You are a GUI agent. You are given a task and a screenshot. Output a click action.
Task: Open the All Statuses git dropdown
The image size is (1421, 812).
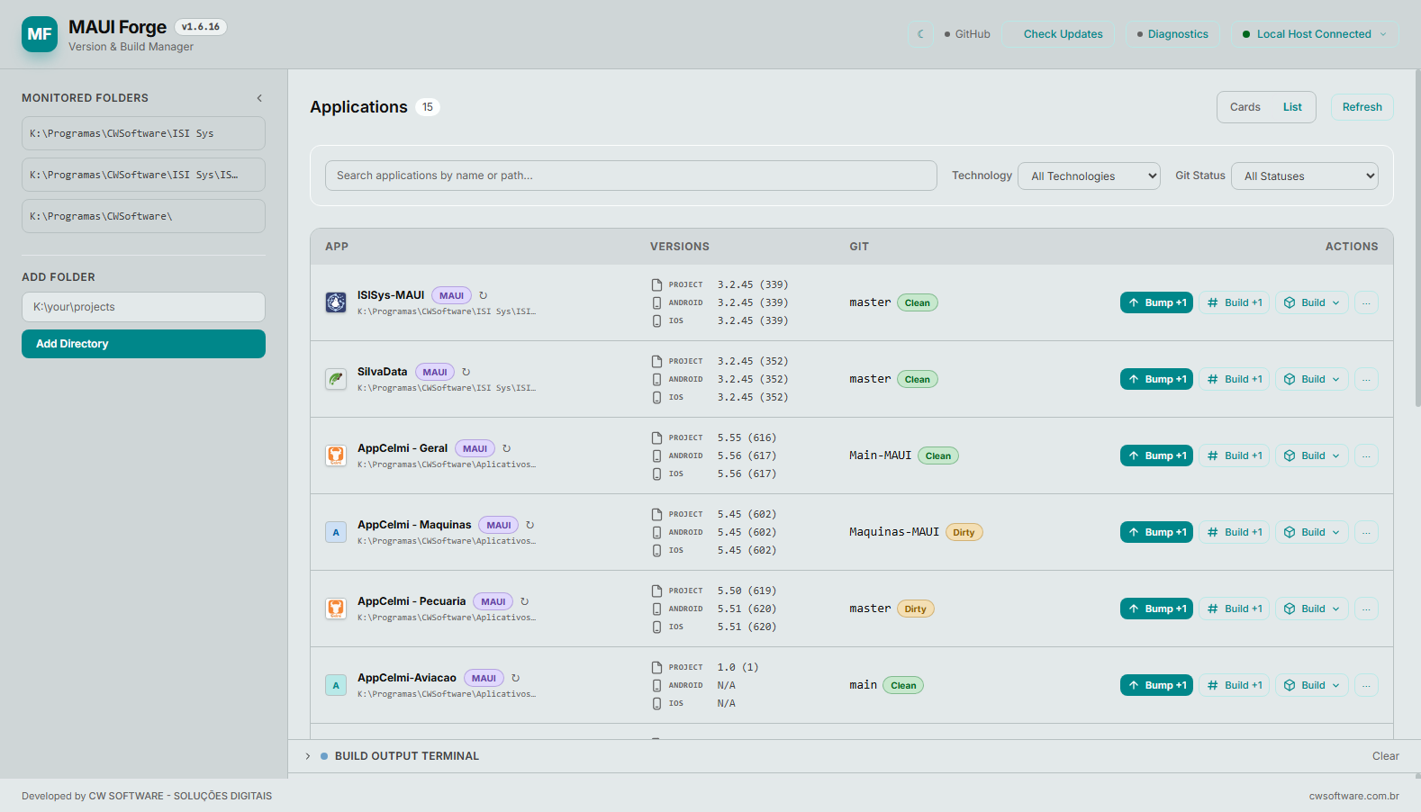(x=1305, y=176)
